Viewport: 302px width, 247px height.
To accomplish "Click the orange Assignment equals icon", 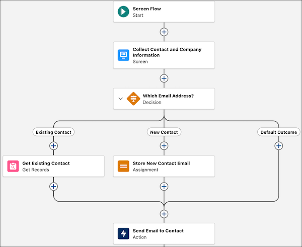I will pos(123,166).
